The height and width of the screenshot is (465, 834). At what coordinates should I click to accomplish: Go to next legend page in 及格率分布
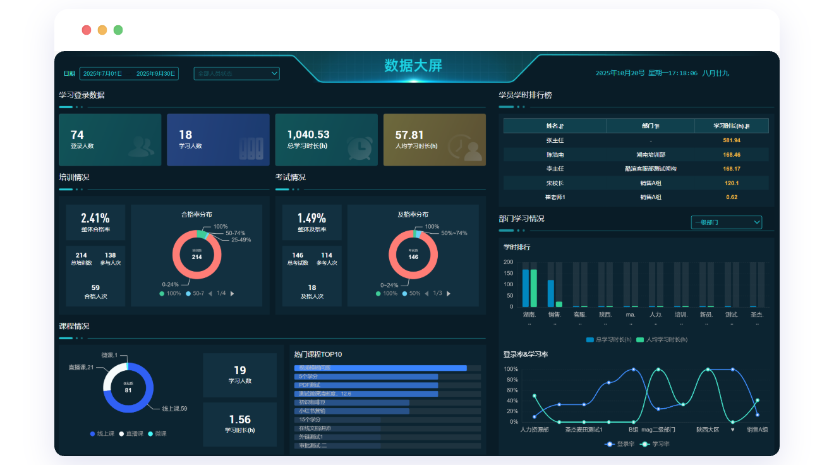pos(449,293)
